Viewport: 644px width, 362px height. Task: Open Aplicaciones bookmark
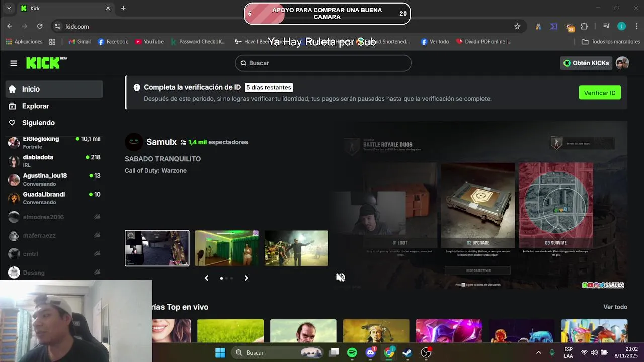click(24, 42)
